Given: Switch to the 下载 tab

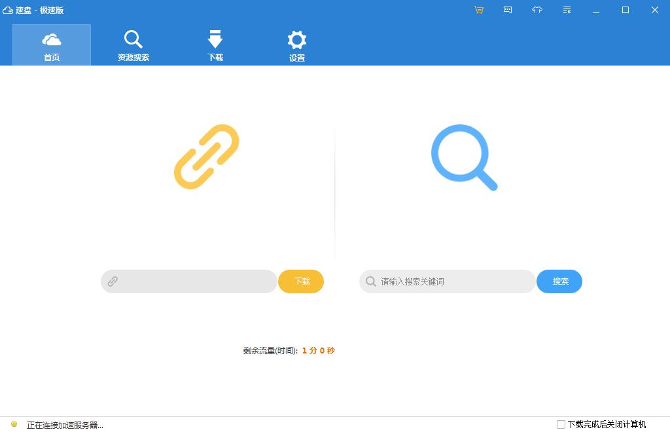Looking at the screenshot, I should pos(215,45).
